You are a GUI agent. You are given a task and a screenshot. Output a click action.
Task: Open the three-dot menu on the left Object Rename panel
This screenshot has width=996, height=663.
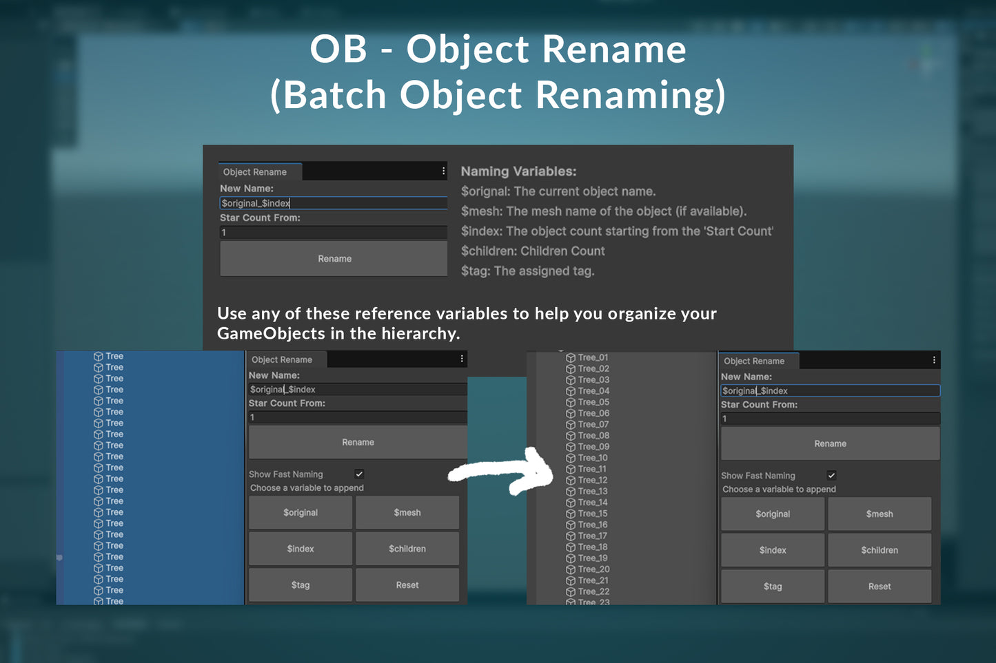461,359
